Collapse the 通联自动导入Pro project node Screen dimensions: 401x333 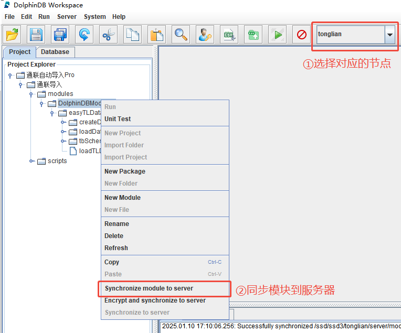point(10,76)
